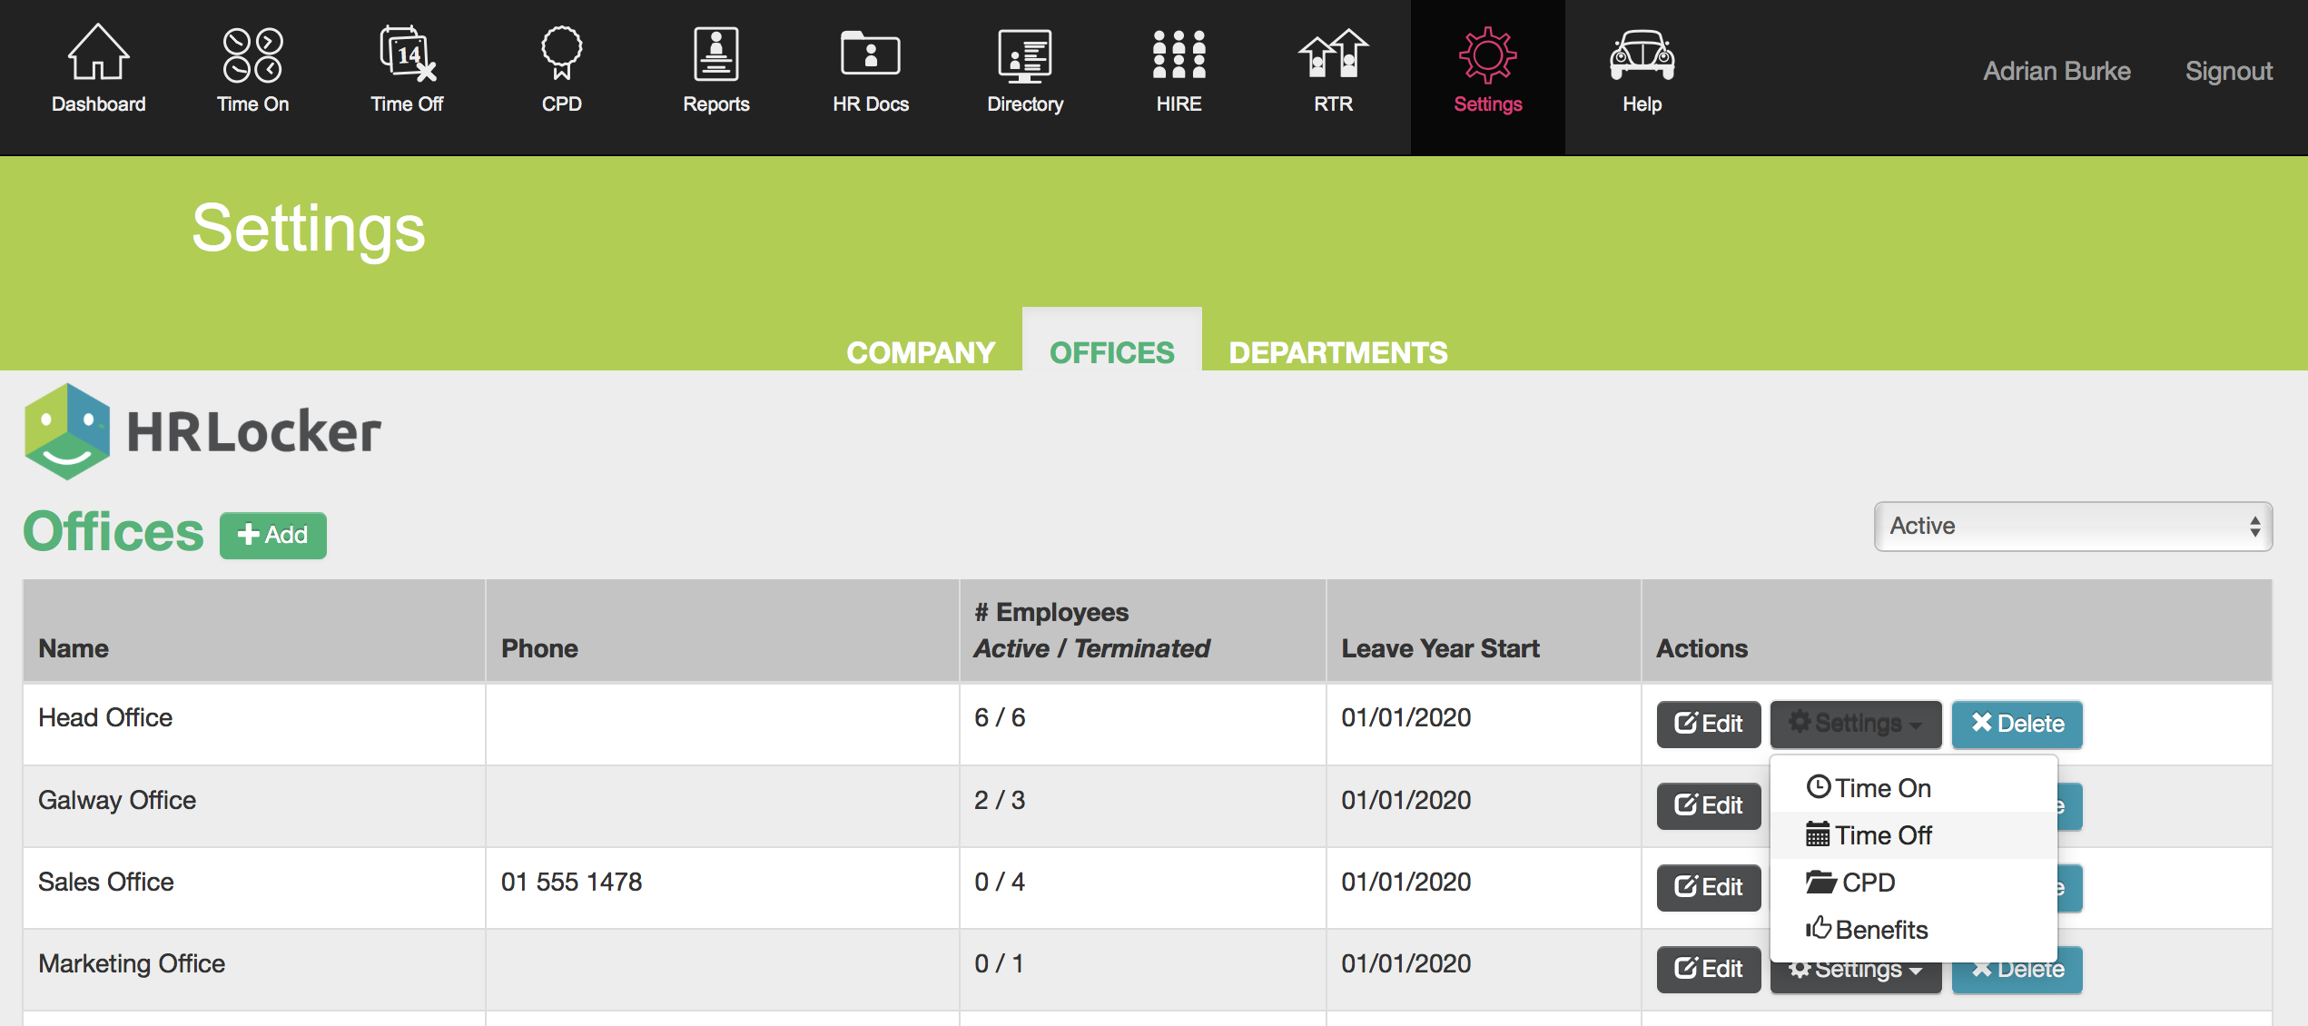Switch to the COMPANY tab
The height and width of the screenshot is (1026, 2308).
point(920,352)
